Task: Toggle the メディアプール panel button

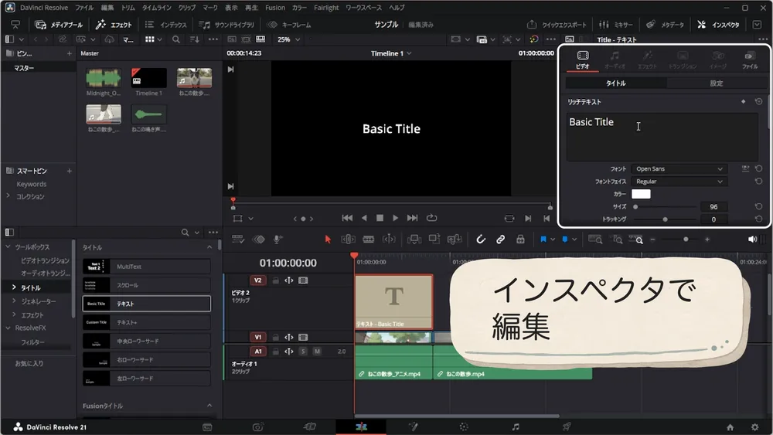Action: click(60, 25)
